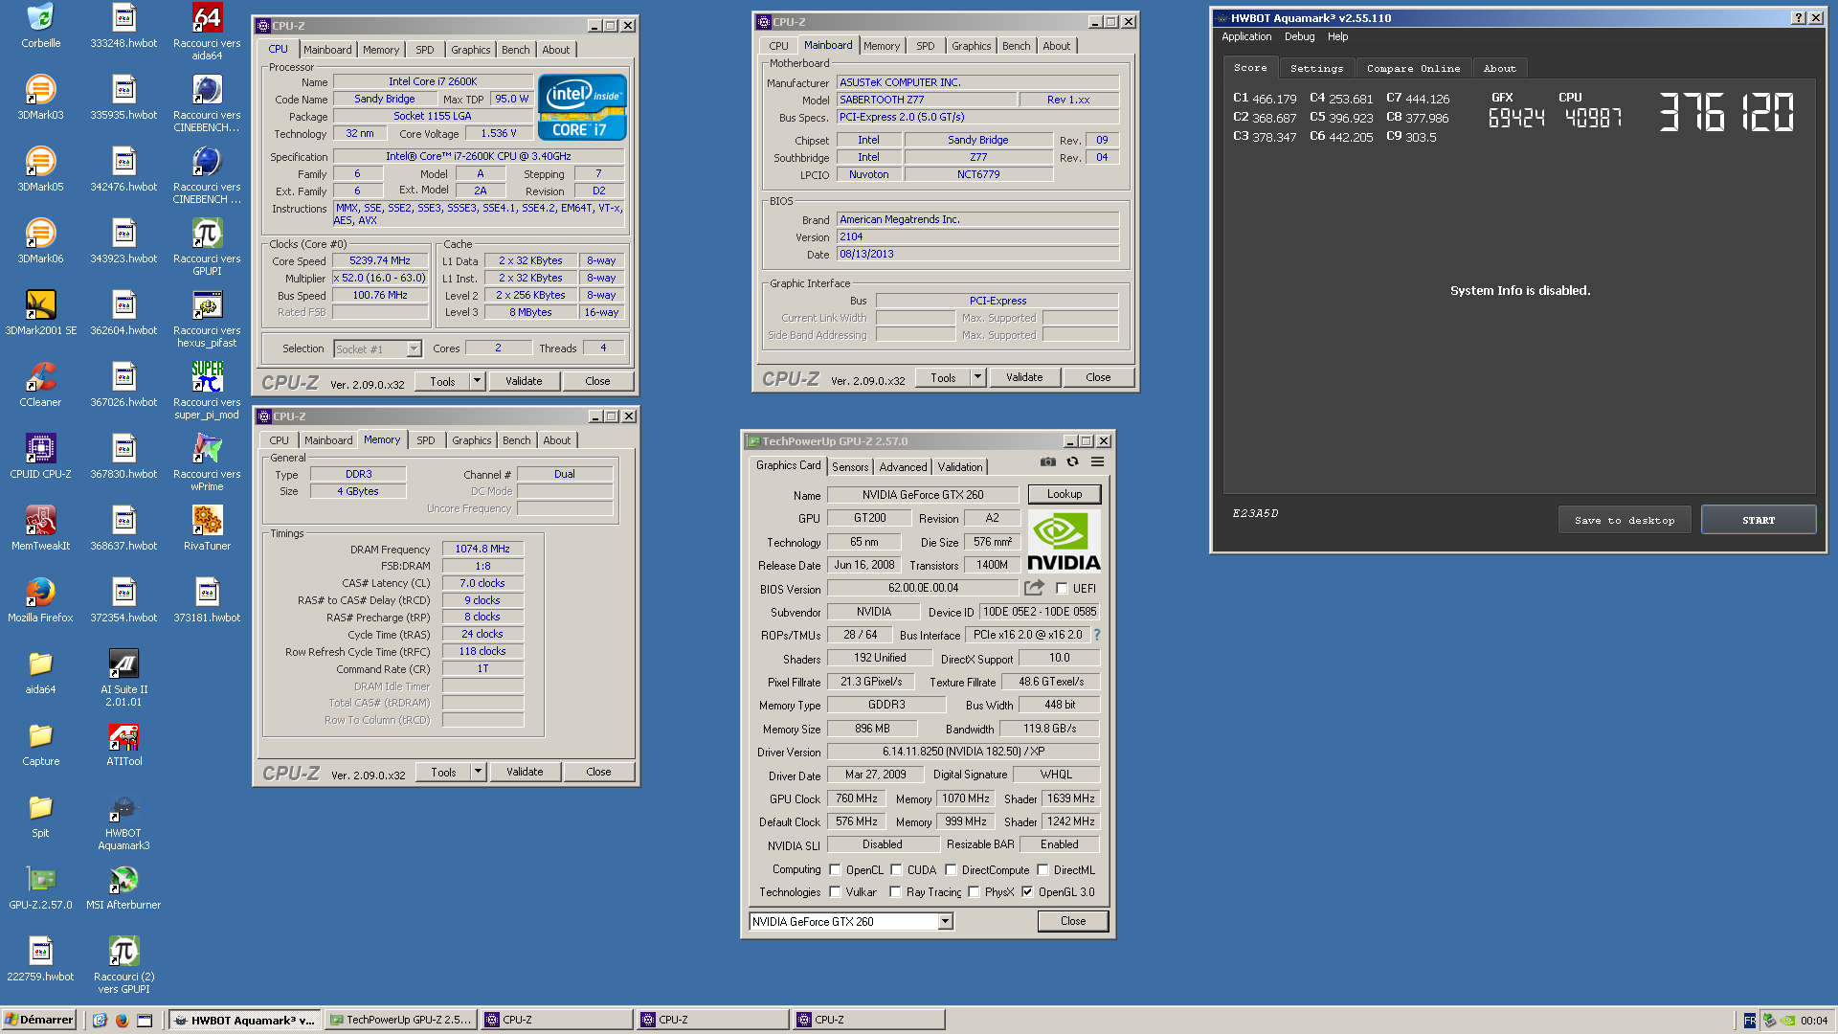This screenshot has width=1838, height=1034.
Task: Open Help icon in Aquamark title bar
Action: pyautogui.click(x=1798, y=17)
